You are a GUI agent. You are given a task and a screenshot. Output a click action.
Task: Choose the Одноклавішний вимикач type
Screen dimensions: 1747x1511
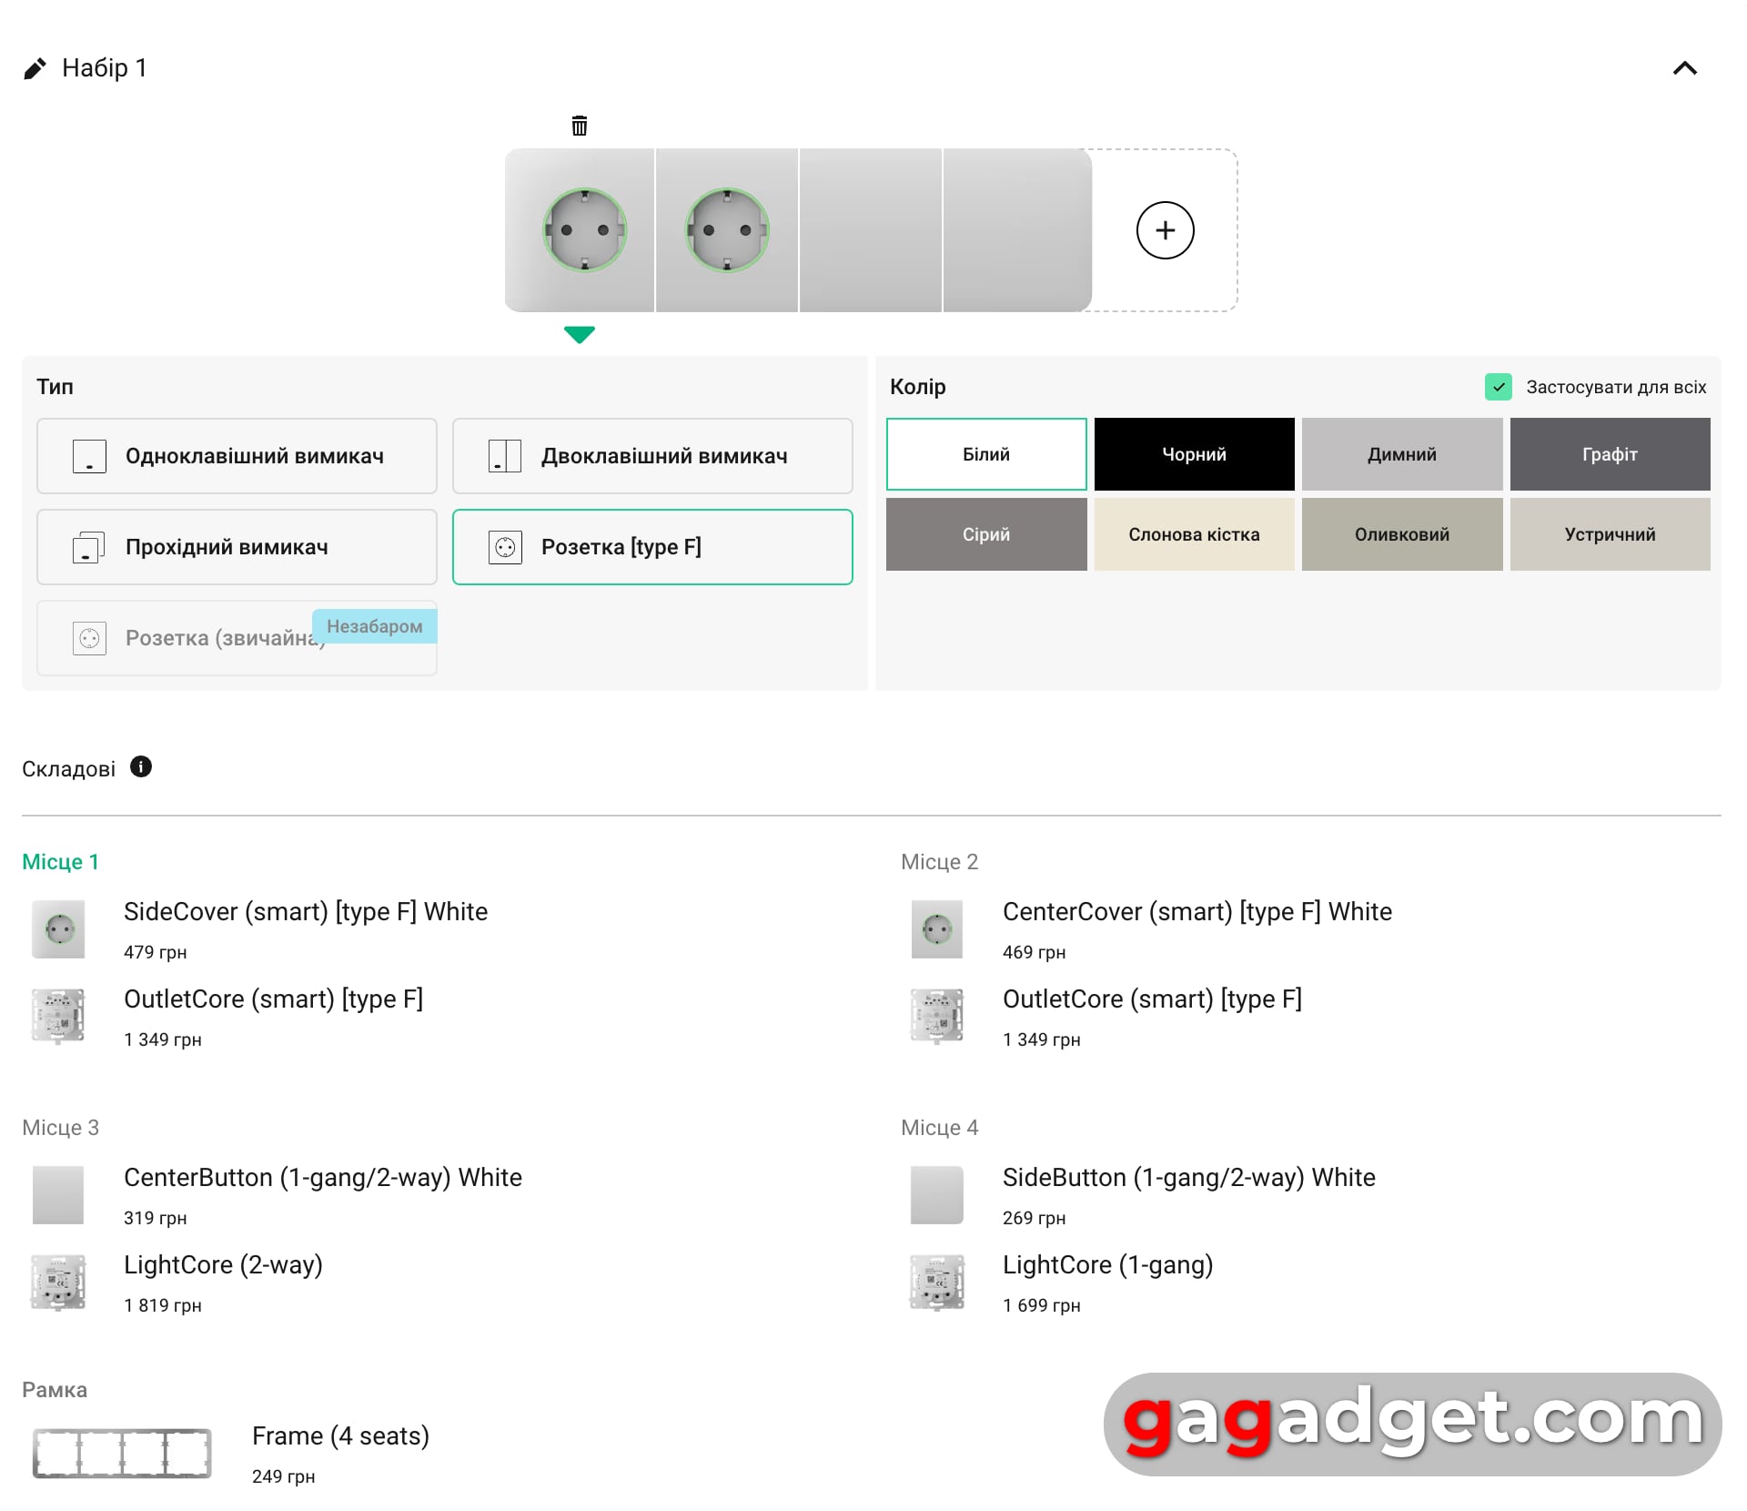coord(237,456)
